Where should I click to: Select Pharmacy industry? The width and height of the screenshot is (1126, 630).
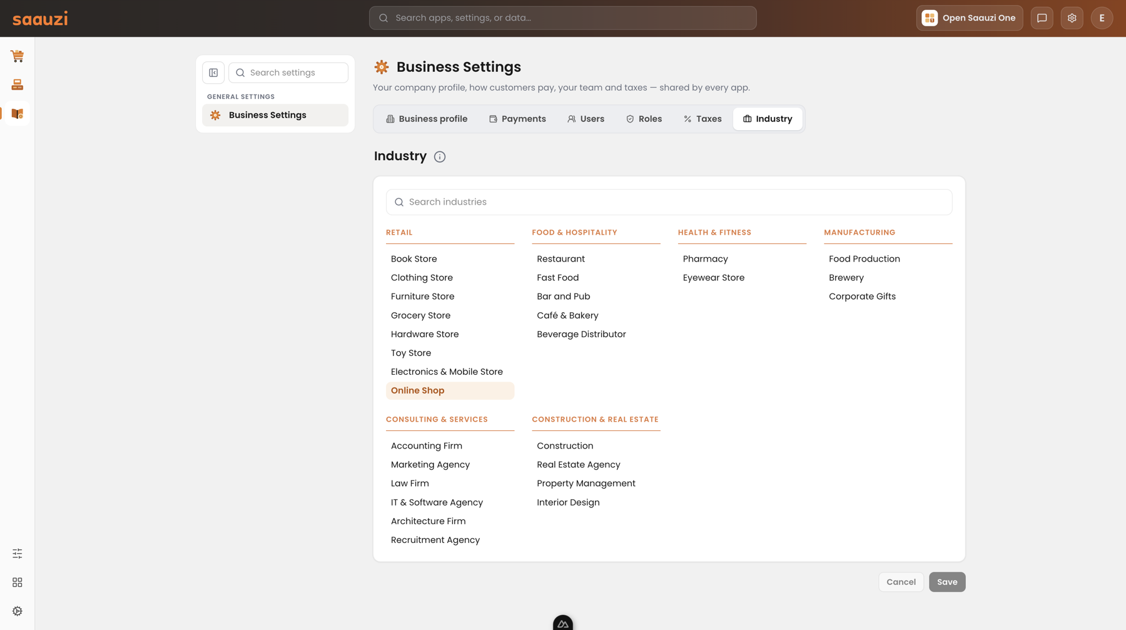(742, 259)
